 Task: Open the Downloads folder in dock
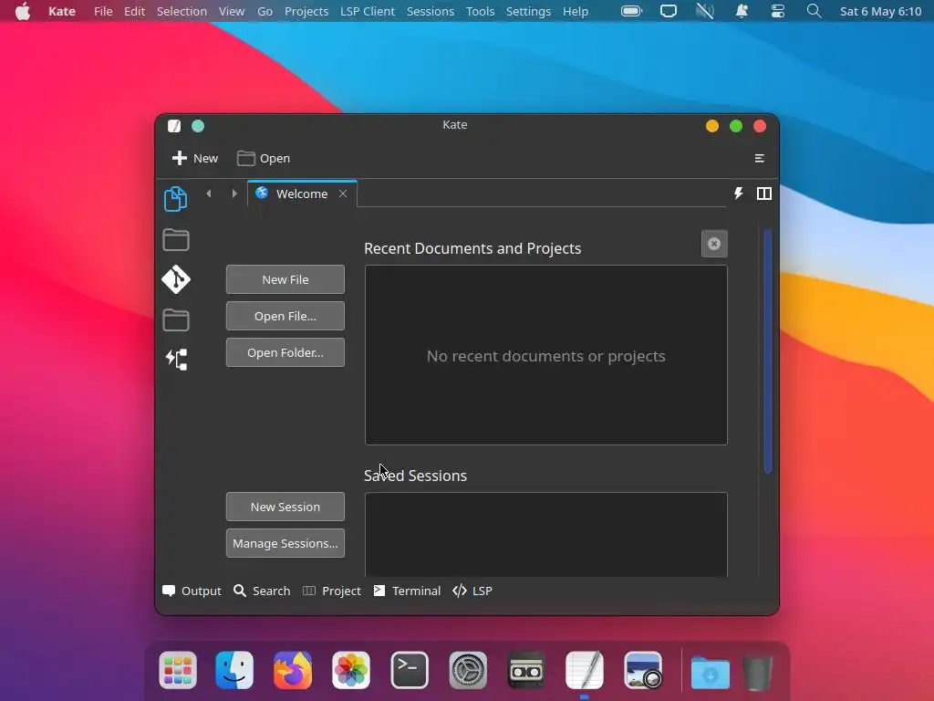click(710, 673)
